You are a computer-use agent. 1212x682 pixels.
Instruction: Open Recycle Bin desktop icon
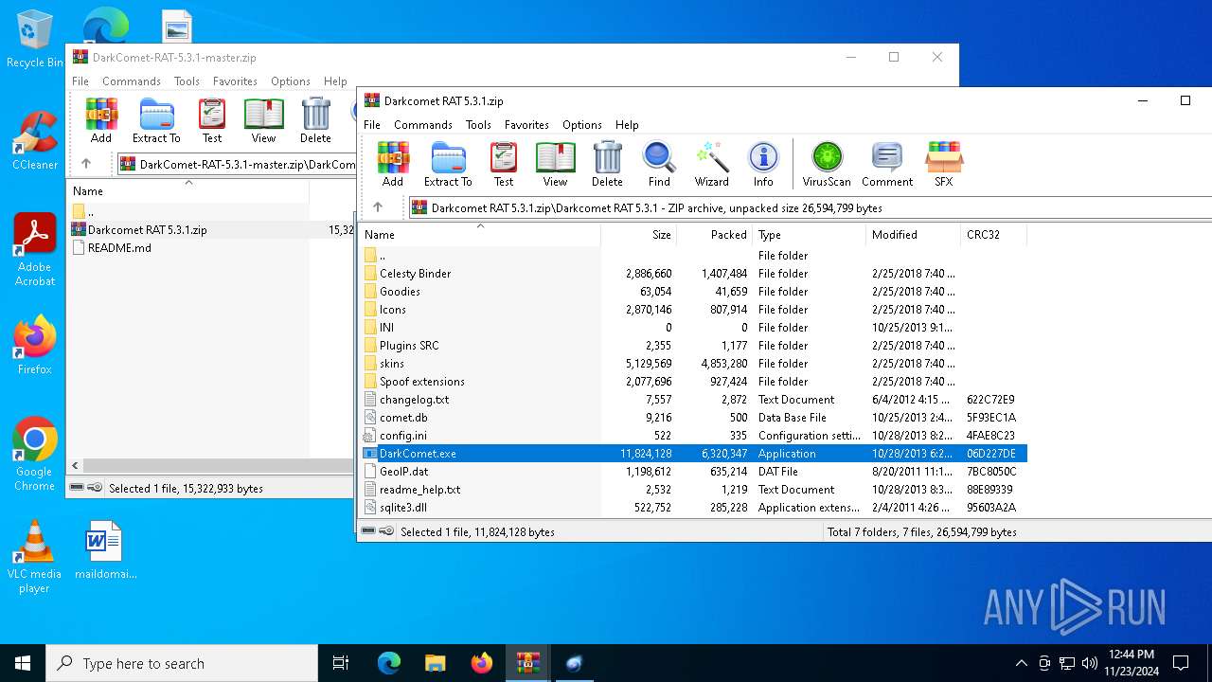coord(35,40)
